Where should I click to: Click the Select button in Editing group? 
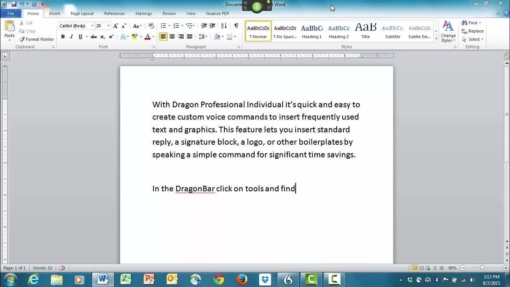(473, 39)
